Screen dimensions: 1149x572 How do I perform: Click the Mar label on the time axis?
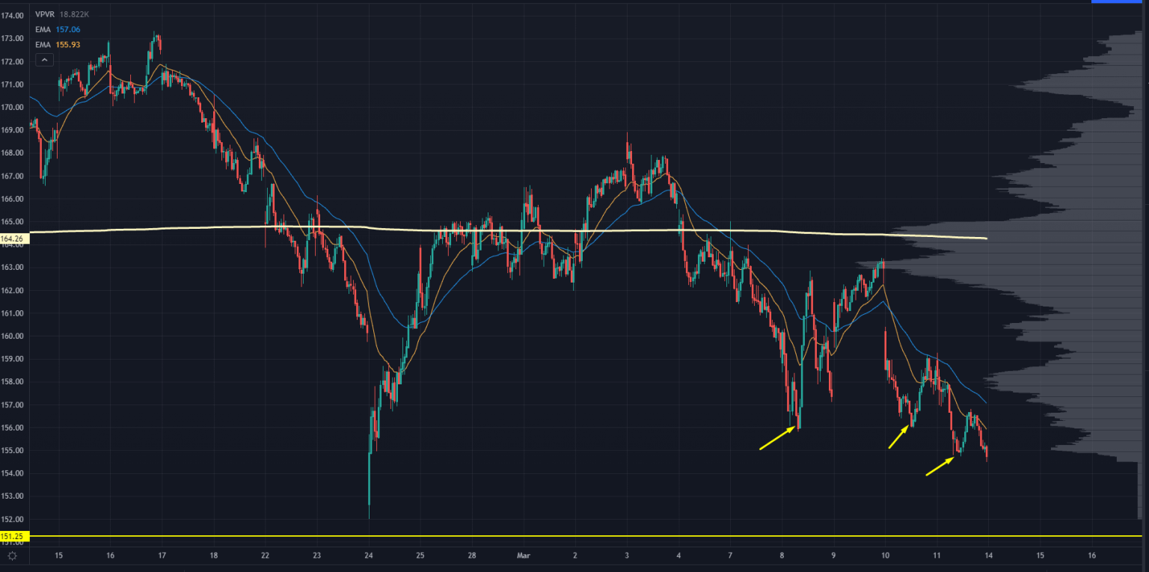pos(524,556)
